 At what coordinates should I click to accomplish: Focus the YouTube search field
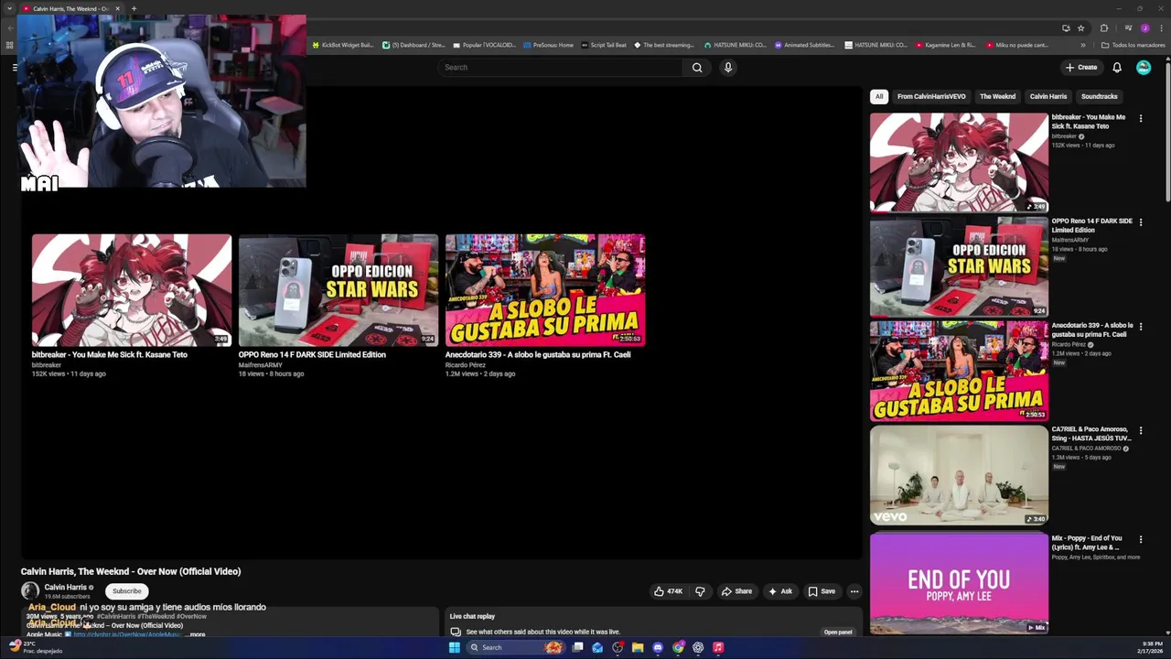561,67
